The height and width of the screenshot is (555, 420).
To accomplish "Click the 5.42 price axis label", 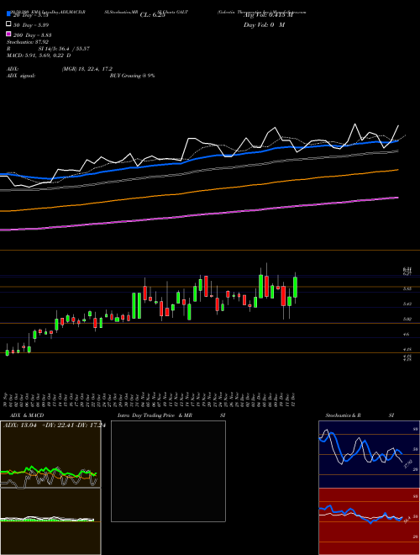I will click(407, 304).
